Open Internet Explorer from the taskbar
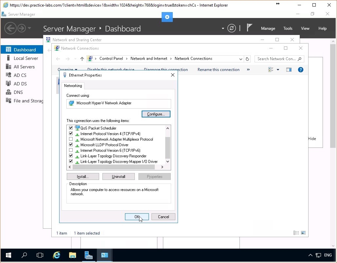337x263 pixels. pyautogui.click(x=57, y=255)
